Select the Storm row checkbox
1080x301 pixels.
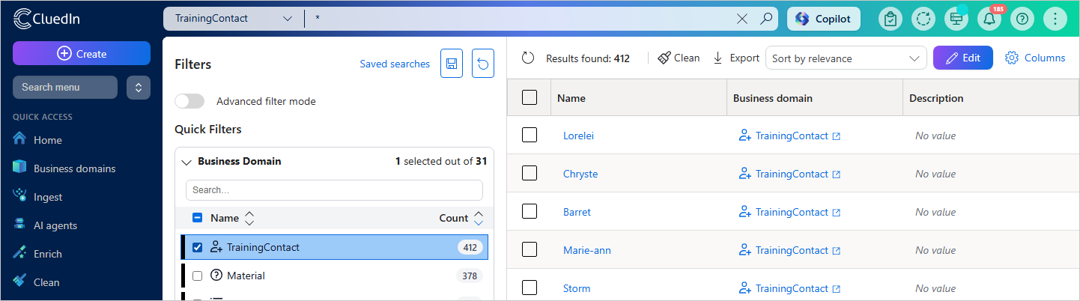pos(530,288)
